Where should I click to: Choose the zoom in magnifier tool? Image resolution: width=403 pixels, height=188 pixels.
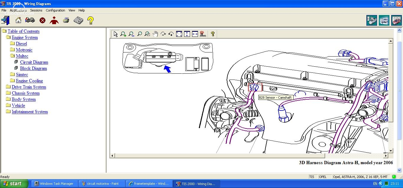pos(123,34)
